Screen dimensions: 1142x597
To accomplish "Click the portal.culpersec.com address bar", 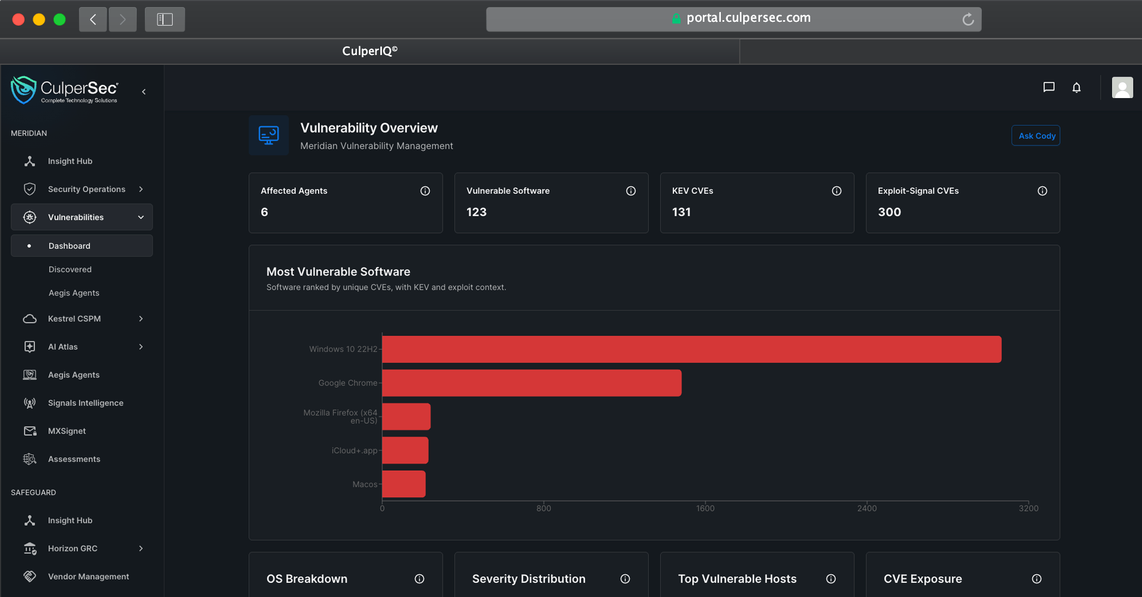I will coord(734,19).
